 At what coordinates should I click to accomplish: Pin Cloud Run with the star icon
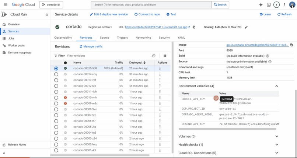click(47, 15)
